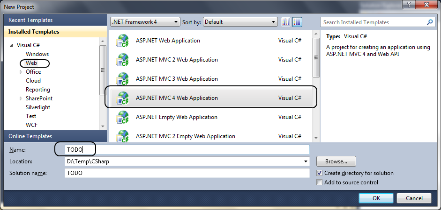Click the Cancel button
Image resolution: width=441 pixels, height=210 pixels.
click(x=414, y=198)
